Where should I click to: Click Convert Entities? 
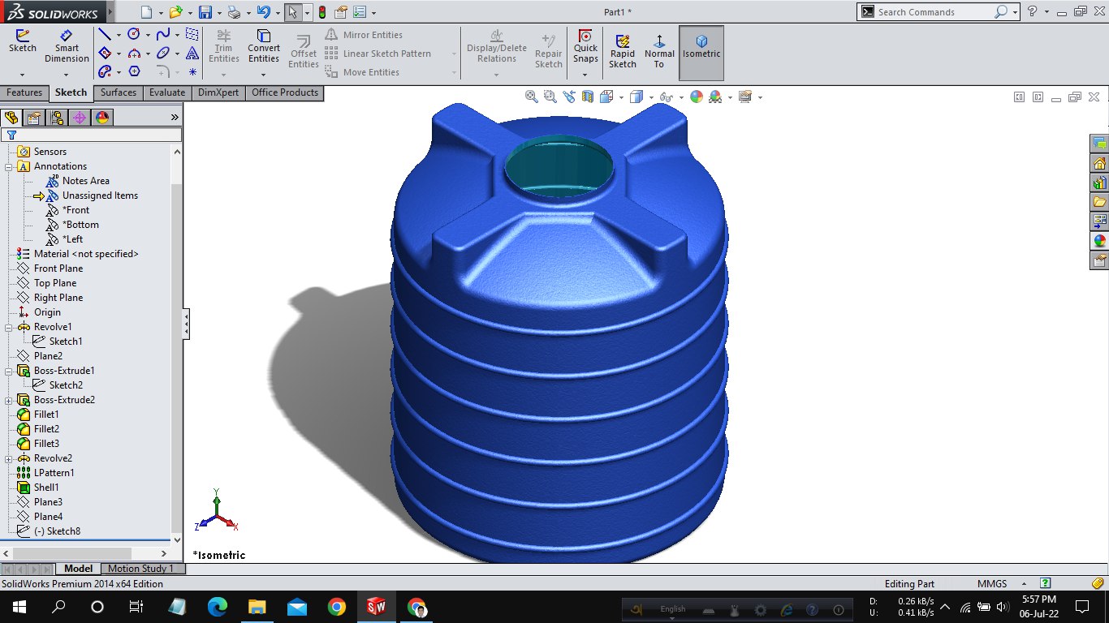pos(264,46)
